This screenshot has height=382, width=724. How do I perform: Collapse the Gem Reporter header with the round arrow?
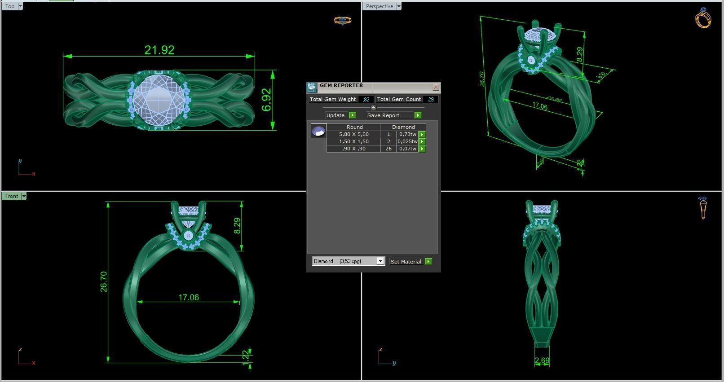373,107
